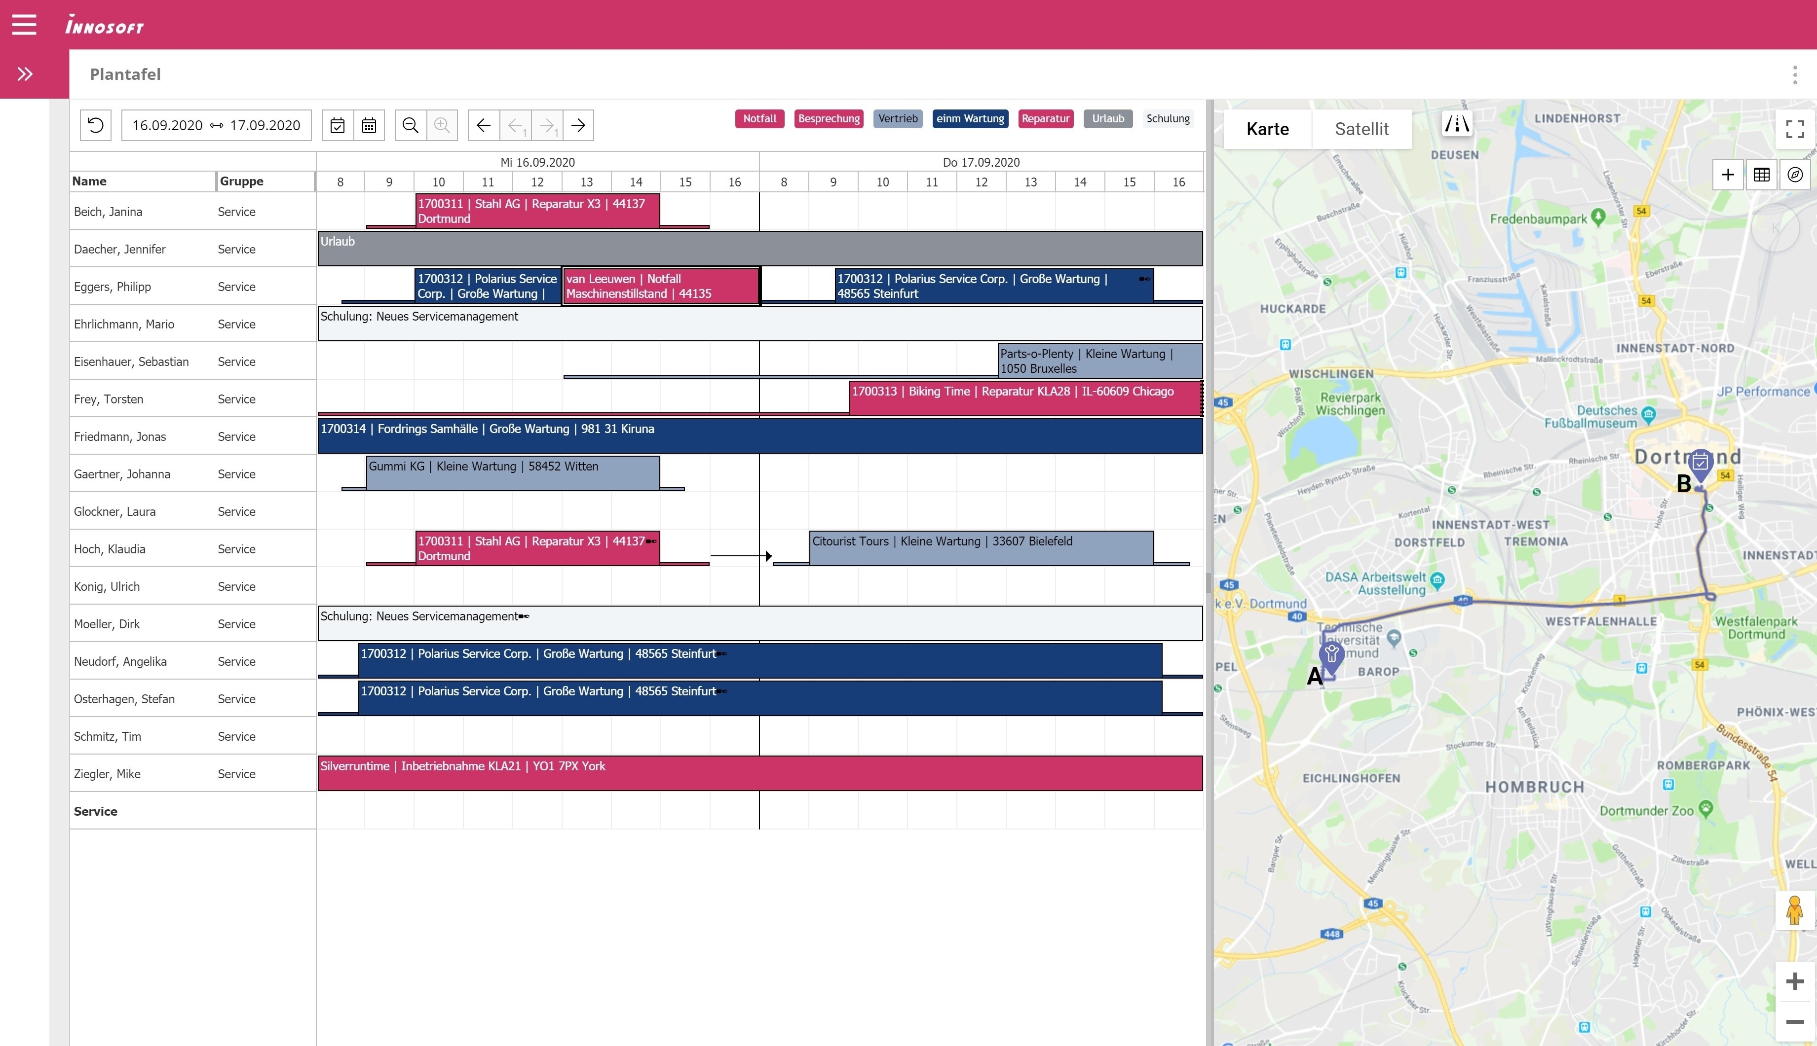Toggle traffic layer on the map
The image size is (1817, 1046).
1457,124
